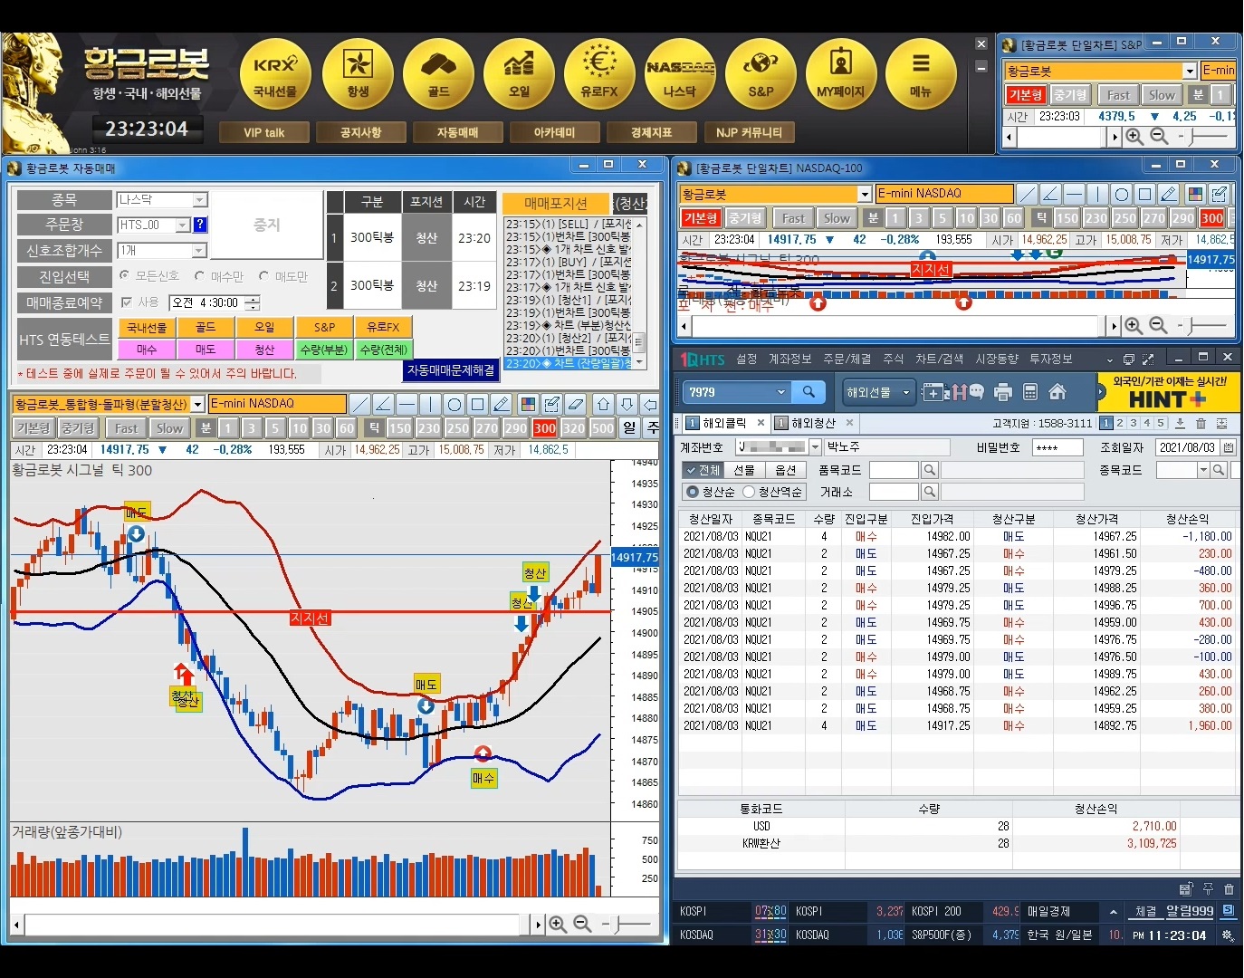This screenshot has width=1244, height=978.
Task: Select the 매수만 radio button
Action: (199, 276)
